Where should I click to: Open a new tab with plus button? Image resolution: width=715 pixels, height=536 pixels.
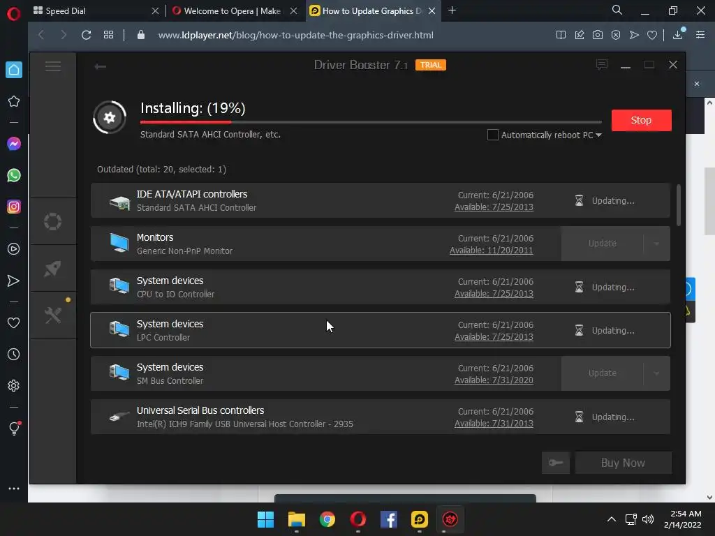tap(452, 10)
